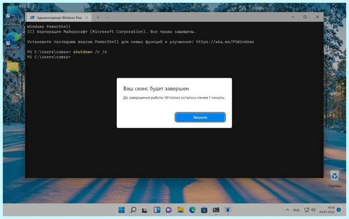Open the Windows Start menu
Viewport: 349px width, 219px height.
[122, 210]
